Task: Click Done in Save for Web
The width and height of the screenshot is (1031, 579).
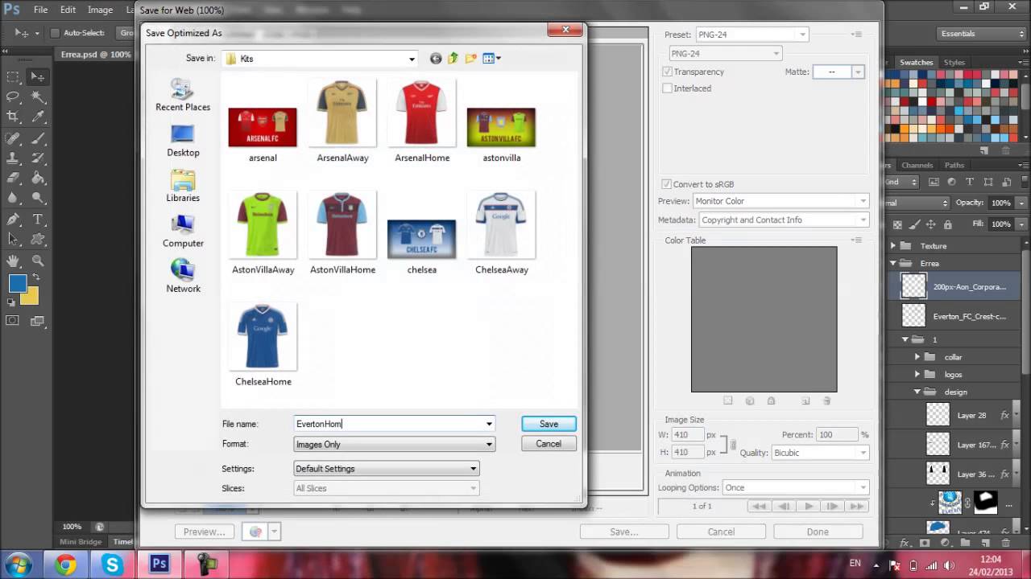Action: [818, 532]
